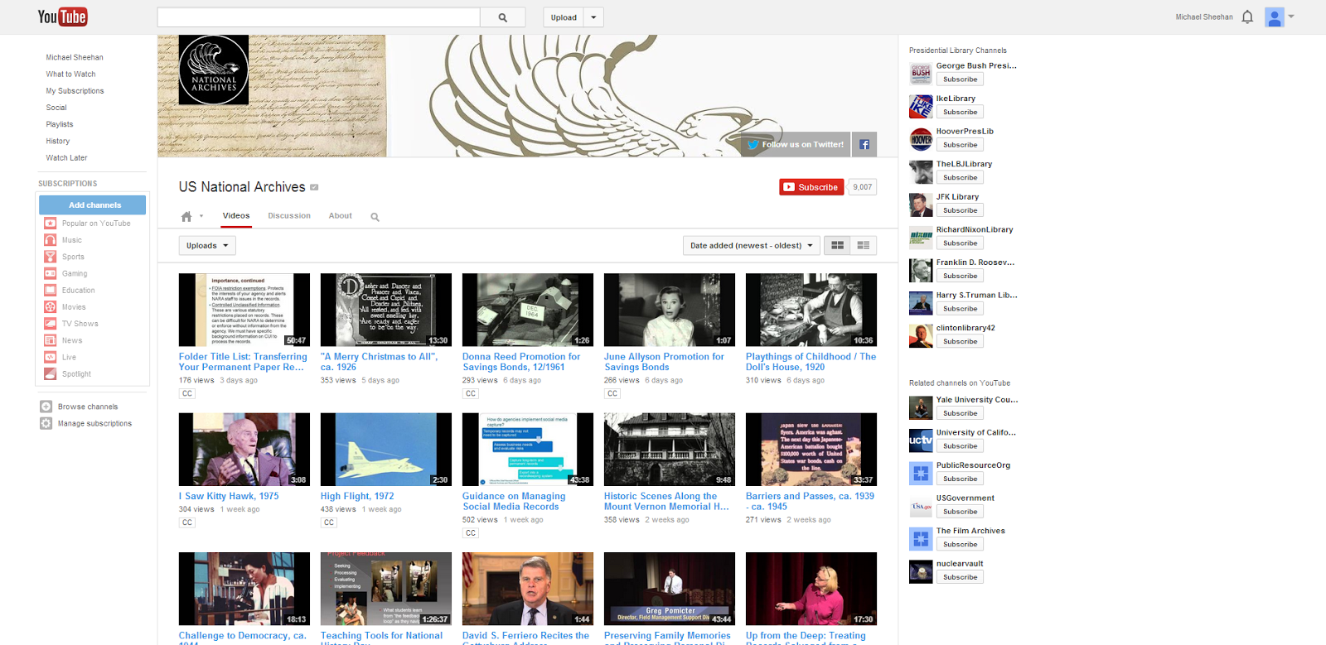Click clintonlibrary42 channel name
Viewport: 1326px width, 645px height.
(x=965, y=328)
